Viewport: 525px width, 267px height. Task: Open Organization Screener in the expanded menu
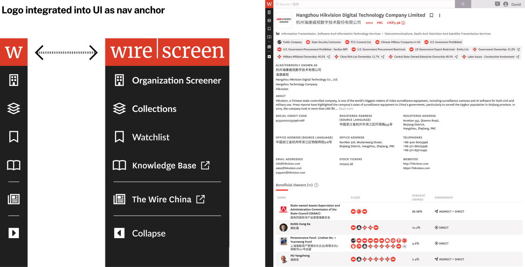[176, 80]
